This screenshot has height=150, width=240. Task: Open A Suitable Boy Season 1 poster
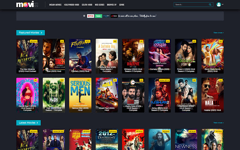106,56
